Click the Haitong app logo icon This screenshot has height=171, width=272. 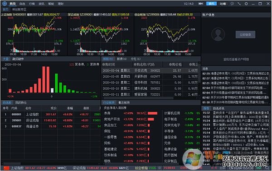tap(5, 4)
